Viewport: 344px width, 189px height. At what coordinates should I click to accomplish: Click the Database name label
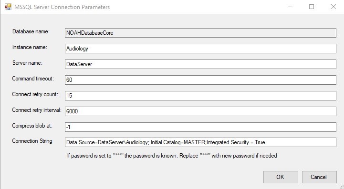pos(31,31)
